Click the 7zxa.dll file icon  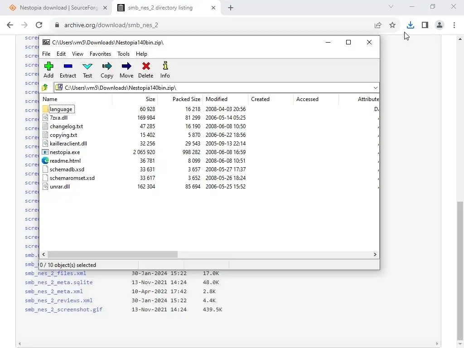coord(45,117)
